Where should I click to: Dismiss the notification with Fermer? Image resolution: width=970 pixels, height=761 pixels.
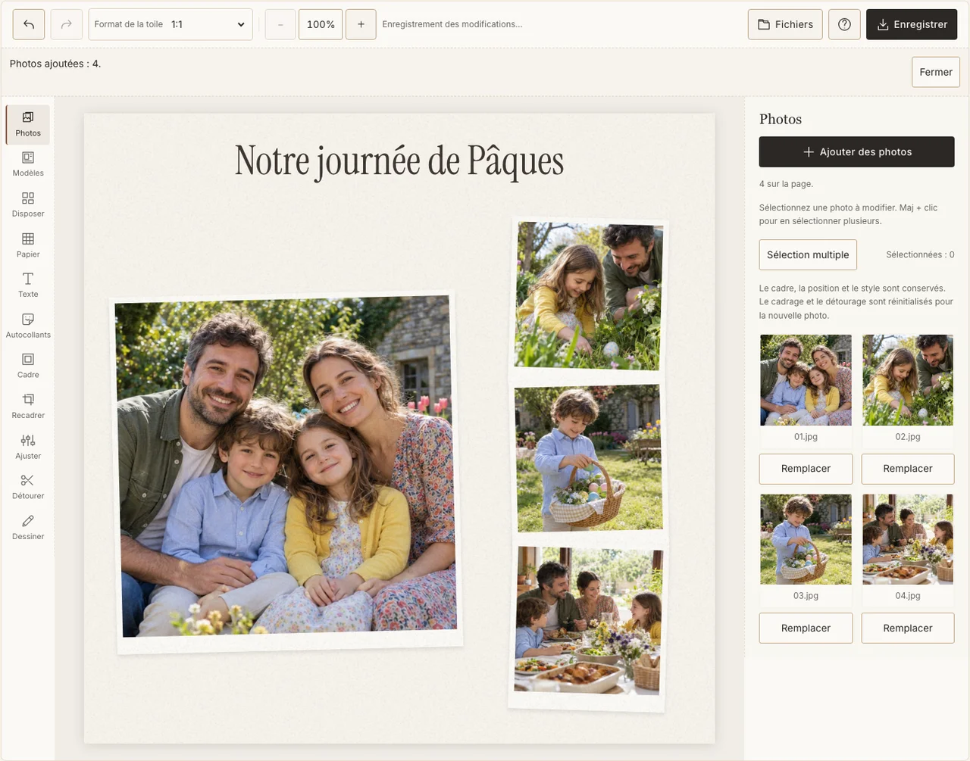coord(936,72)
